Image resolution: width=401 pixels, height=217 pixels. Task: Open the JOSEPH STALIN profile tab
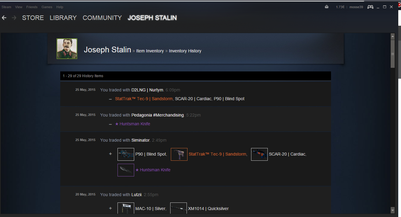click(152, 18)
